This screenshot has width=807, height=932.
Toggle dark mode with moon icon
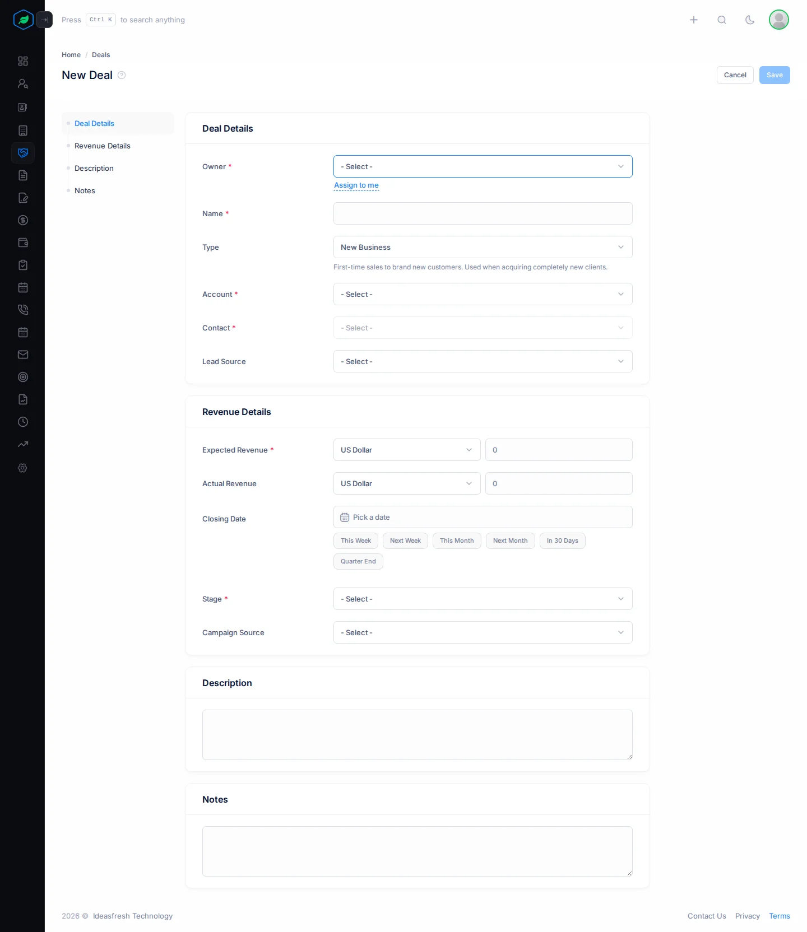(x=750, y=20)
